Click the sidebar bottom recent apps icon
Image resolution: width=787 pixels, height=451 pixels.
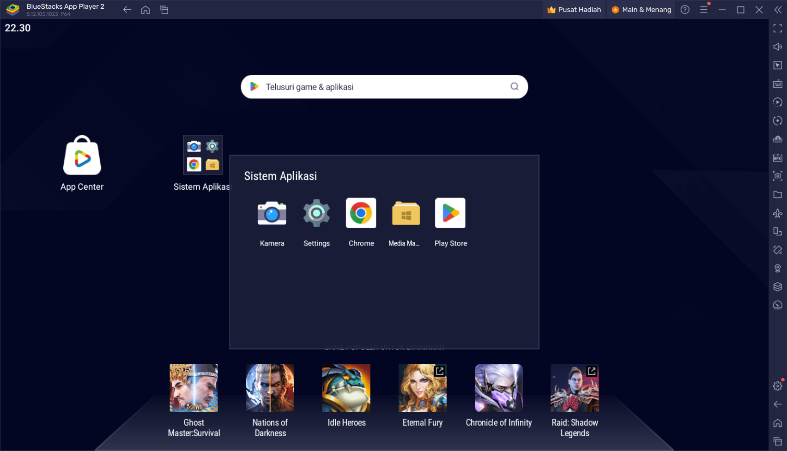click(x=778, y=441)
